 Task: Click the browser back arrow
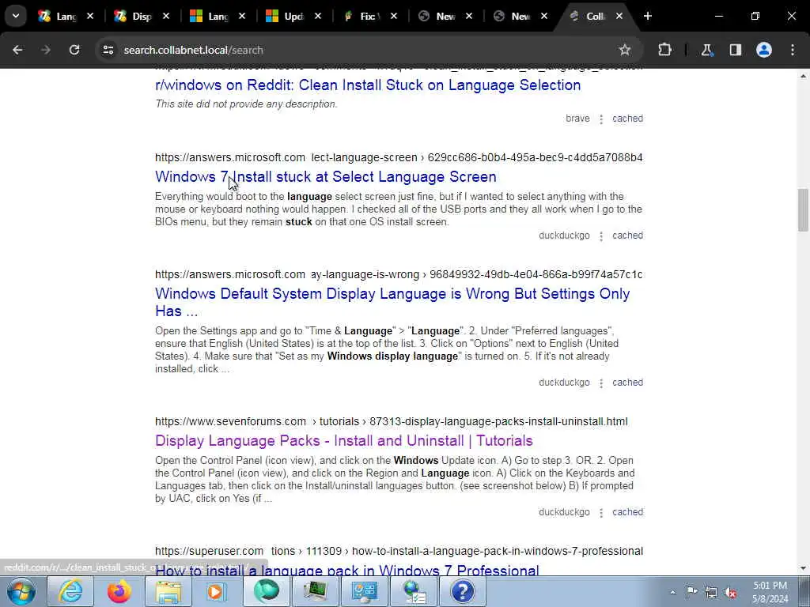click(x=17, y=50)
